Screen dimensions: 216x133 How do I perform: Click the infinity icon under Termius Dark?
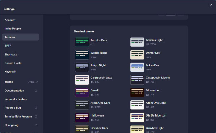pyautogui.click(x=92, y=44)
